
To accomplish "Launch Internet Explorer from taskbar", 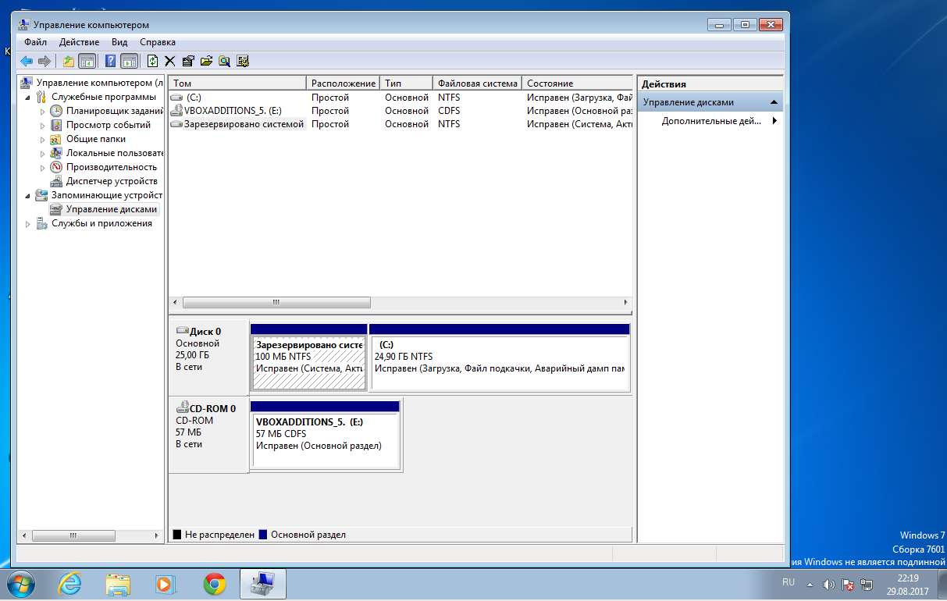I will tap(69, 583).
